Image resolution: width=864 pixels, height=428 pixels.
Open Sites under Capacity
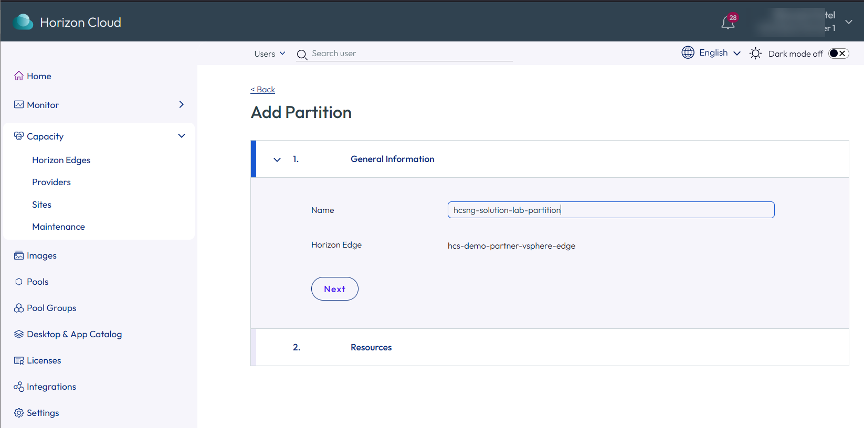pos(41,205)
